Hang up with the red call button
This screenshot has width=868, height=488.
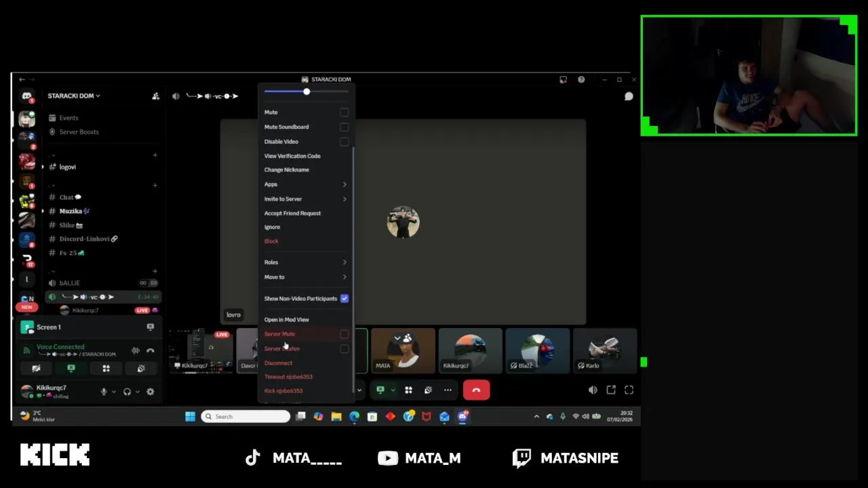click(x=476, y=390)
